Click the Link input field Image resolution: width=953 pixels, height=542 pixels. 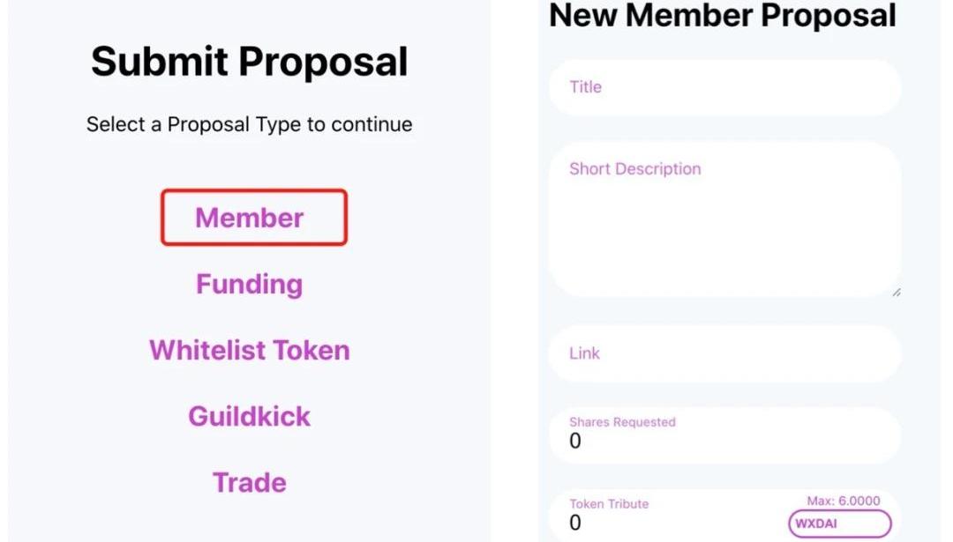(x=724, y=353)
